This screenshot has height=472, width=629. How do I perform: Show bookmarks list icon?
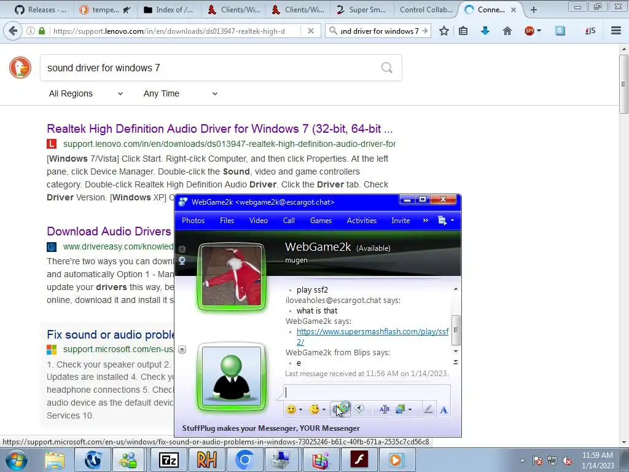(x=463, y=31)
